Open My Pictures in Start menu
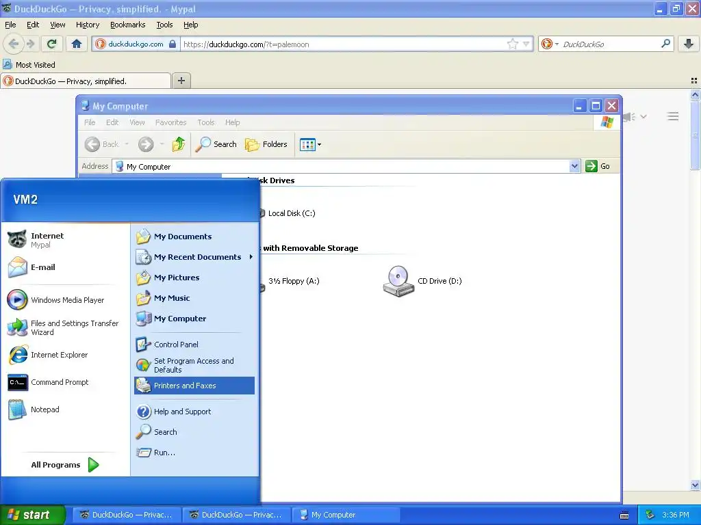The height and width of the screenshot is (525, 701). pyautogui.click(x=194, y=278)
